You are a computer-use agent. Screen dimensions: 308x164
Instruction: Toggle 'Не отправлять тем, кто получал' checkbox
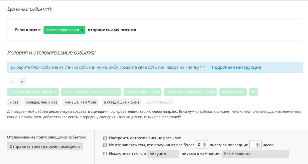tap(105, 145)
